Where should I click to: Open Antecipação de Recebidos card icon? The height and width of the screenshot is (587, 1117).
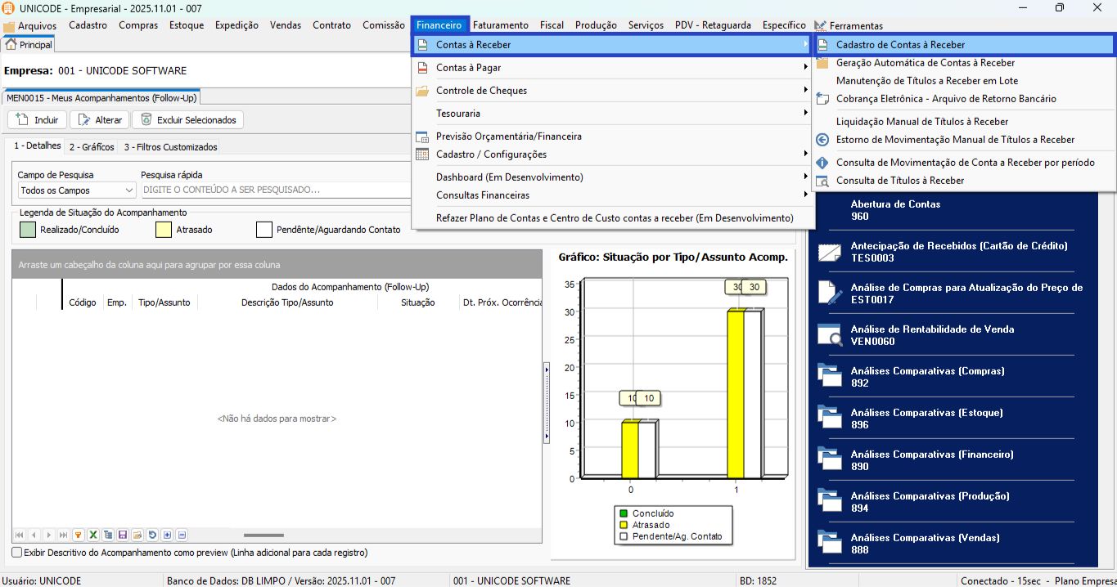point(830,252)
